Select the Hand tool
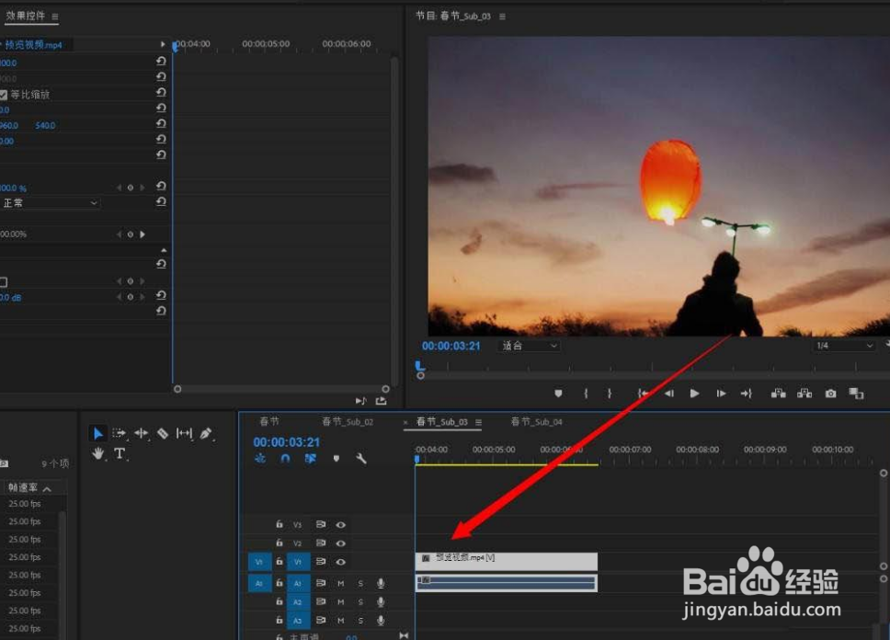The image size is (890, 640). (98, 453)
